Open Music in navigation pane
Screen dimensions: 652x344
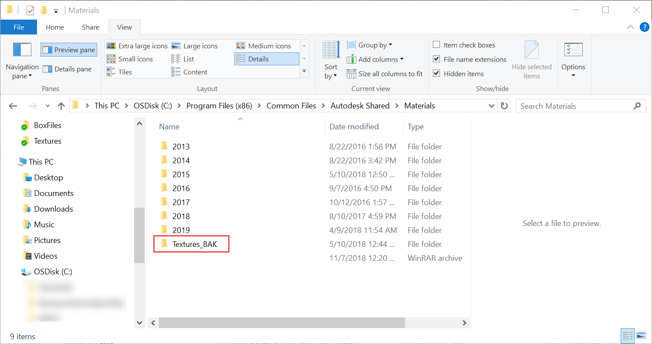pyautogui.click(x=44, y=225)
